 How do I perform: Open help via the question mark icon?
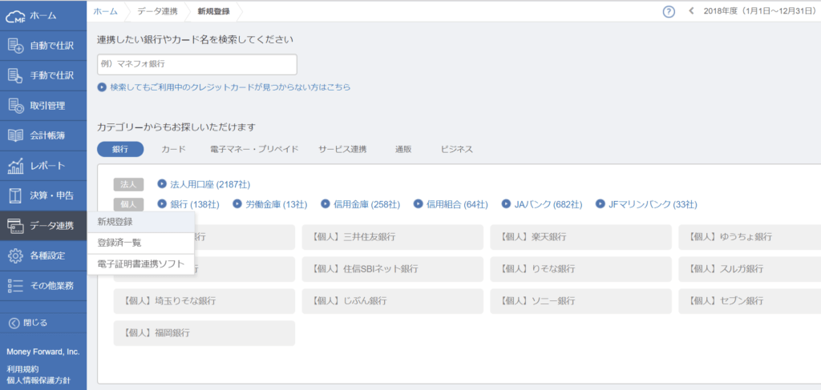pyautogui.click(x=669, y=11)
